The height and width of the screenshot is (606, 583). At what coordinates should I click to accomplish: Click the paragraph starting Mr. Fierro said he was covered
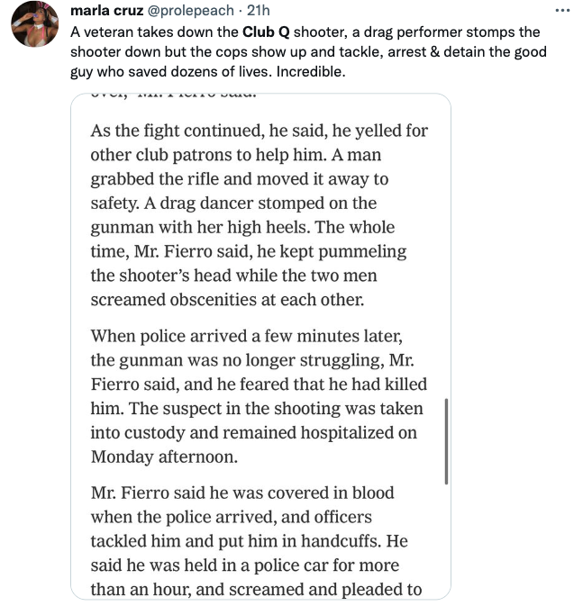tap(256, 541)
